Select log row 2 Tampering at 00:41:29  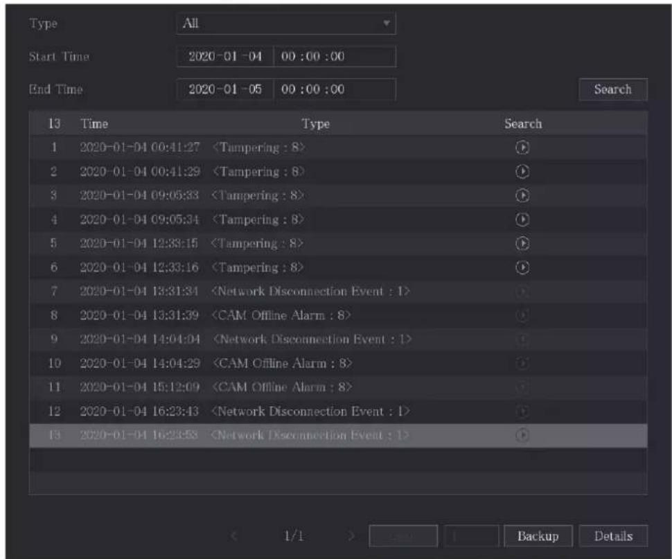pyautogui.click(x=338, y=171)
